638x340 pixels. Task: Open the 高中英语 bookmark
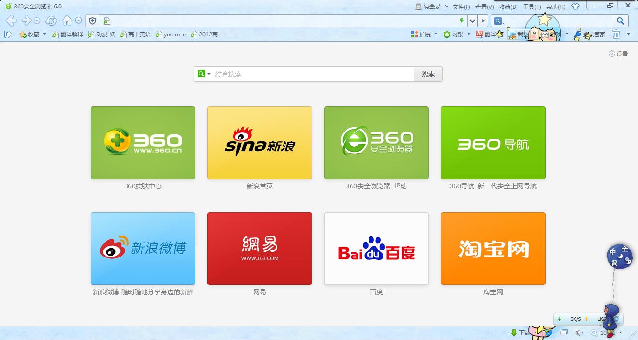(135, 34)
